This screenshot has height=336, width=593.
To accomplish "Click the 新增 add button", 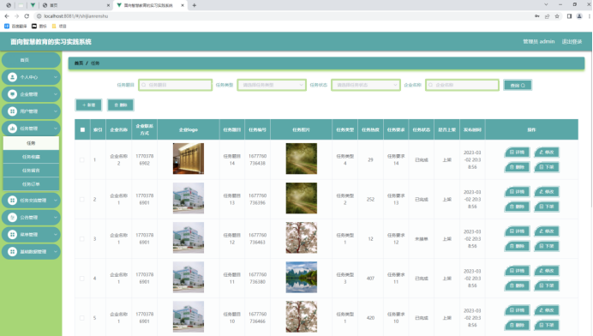I will pyautogui.click(x=88, y=105).
